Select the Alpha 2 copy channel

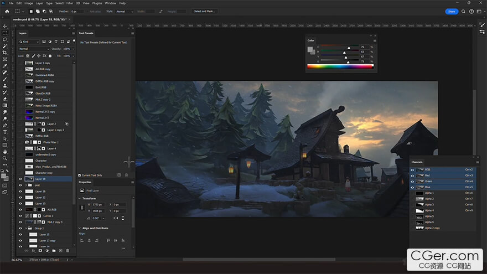(x=443, y=228)
